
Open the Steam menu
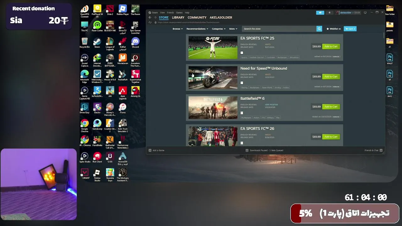[x=155, y=13]
